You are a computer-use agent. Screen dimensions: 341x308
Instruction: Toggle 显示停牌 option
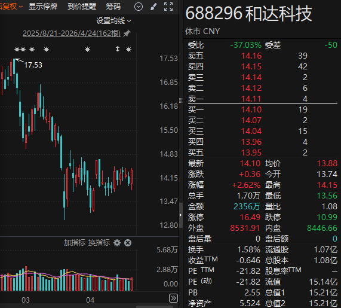point(43,7)
